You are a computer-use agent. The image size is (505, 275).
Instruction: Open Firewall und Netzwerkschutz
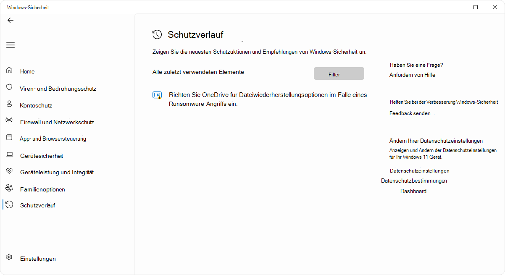coord(57,122)
